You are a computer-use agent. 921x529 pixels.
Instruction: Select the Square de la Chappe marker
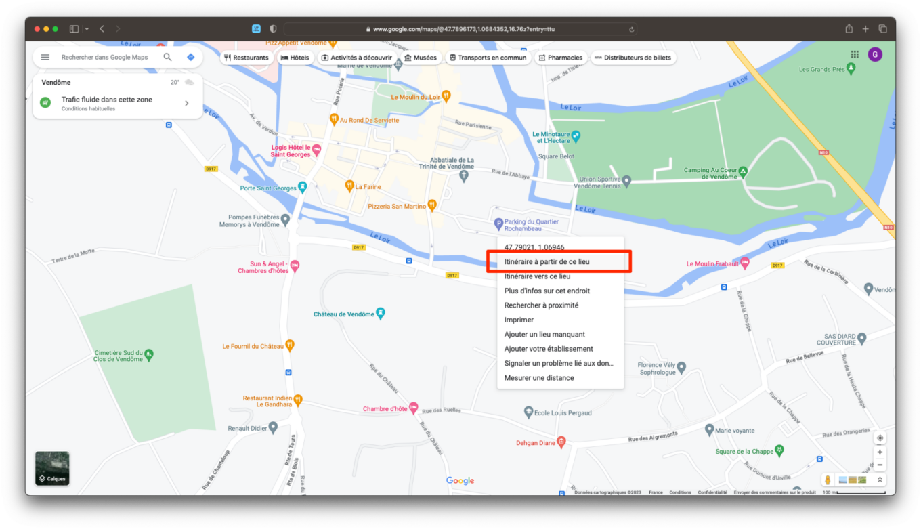tap(779, 450)
